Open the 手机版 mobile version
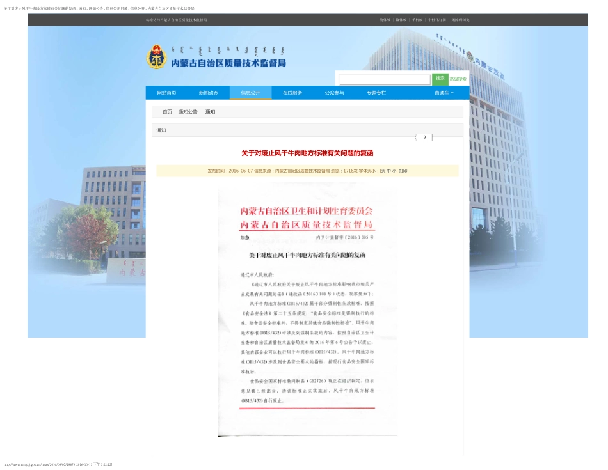The height and width of the screenshot is (470, 608). click(418, 20)
